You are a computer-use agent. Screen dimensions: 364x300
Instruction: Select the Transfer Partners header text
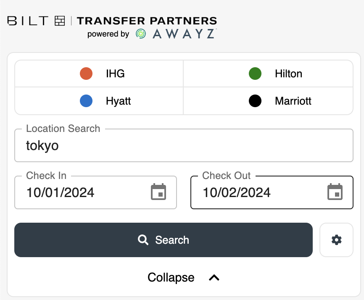[147, 21]
